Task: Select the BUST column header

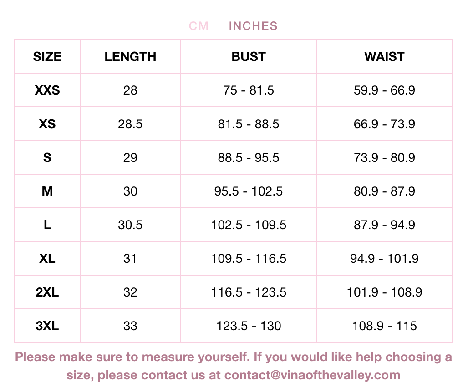Action: point(249,57)
